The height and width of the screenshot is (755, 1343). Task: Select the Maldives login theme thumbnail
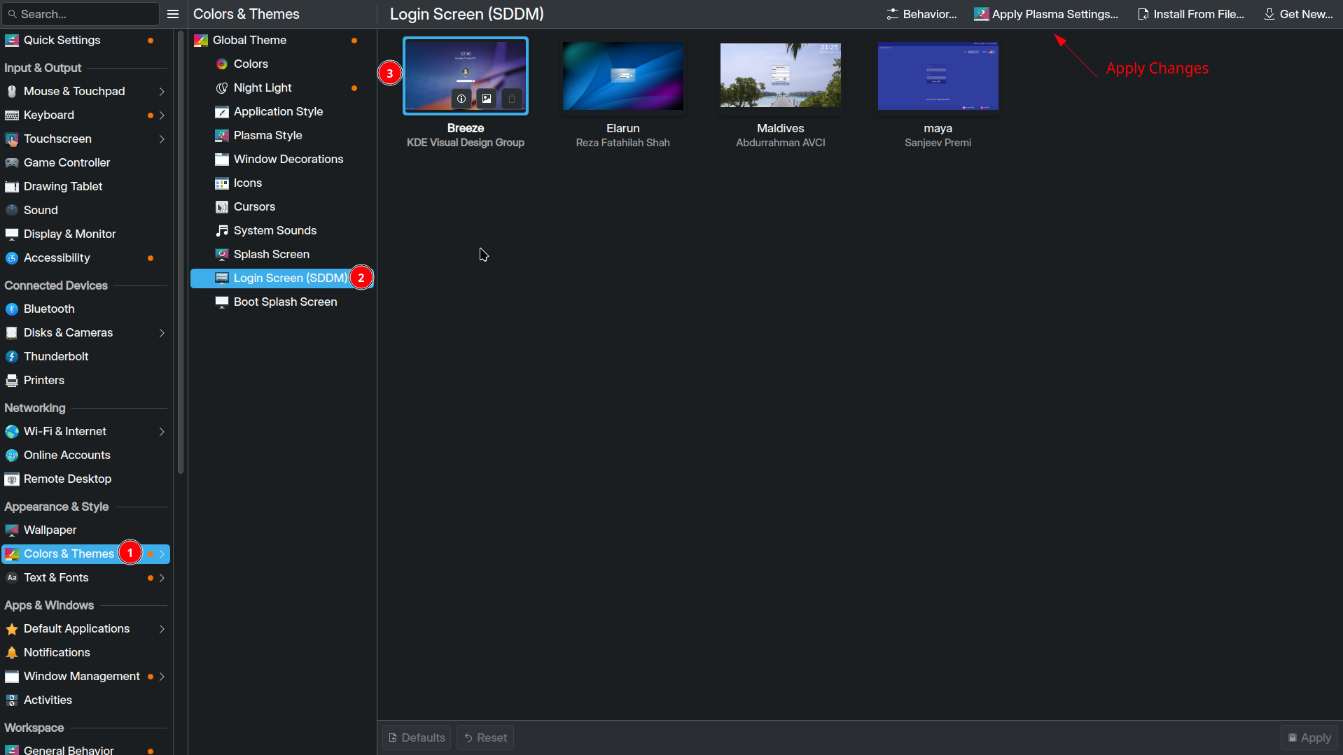click(x=780, y=76)
